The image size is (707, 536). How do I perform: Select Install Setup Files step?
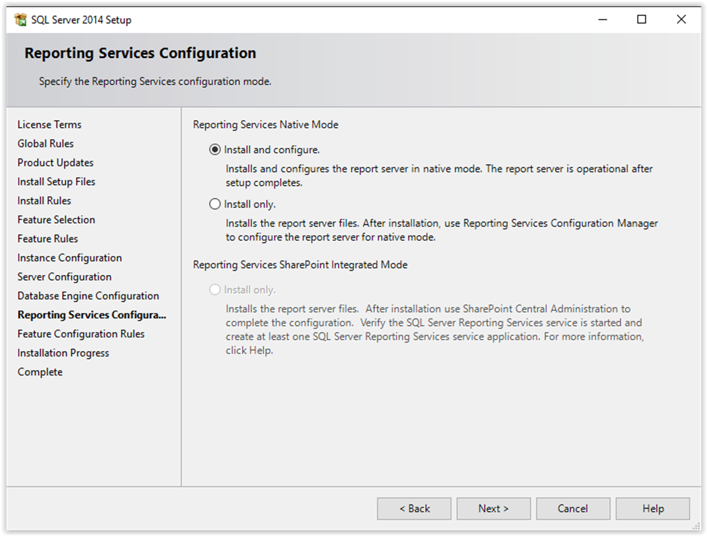pyautogui.click(x=57, y=181)
